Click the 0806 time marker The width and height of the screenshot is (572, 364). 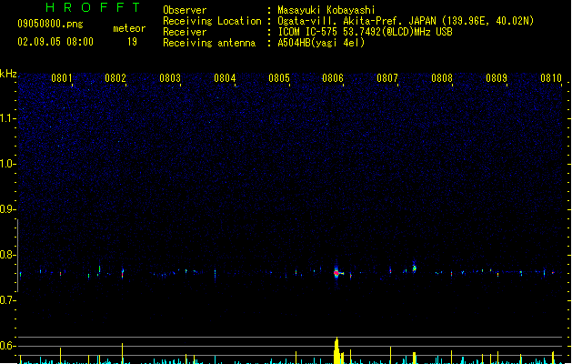(333, 78)
